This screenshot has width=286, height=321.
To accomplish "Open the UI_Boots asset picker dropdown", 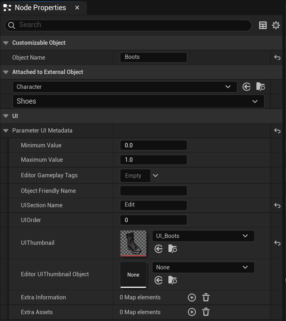I will point(203,236).
